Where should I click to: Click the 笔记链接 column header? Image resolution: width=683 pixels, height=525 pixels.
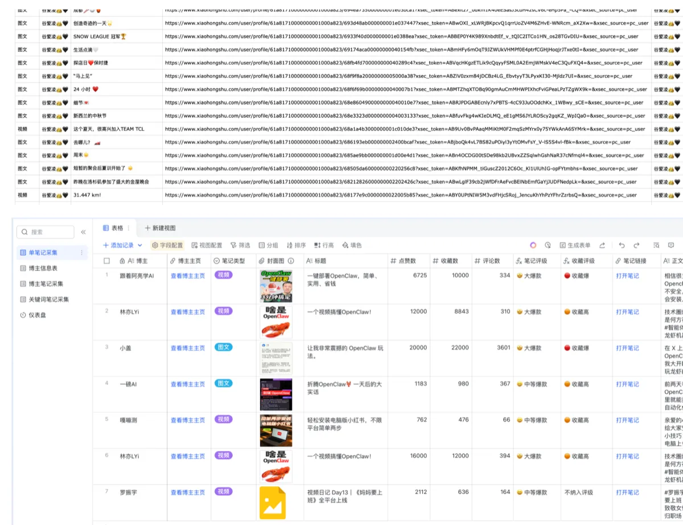pyautogui.click(x=636, y=261)
